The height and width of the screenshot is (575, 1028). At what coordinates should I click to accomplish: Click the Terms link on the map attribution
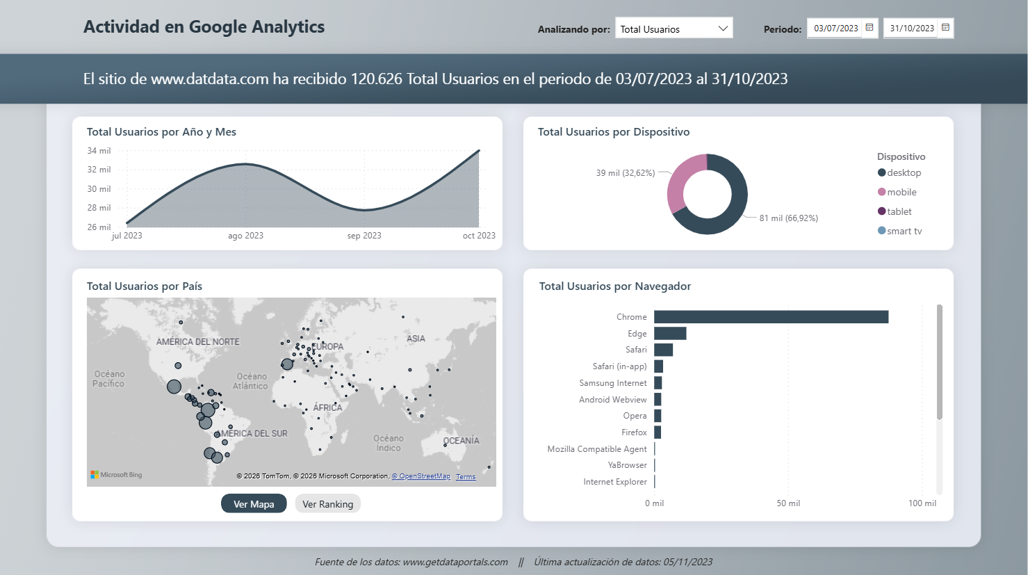click(466, 476)
